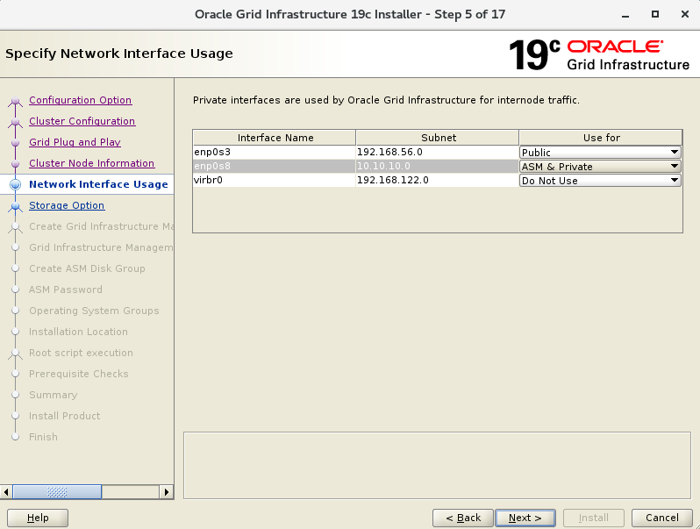Click the Cluster Configuration step icon
This screenshot has height=529, width=700.
point(15,122)
